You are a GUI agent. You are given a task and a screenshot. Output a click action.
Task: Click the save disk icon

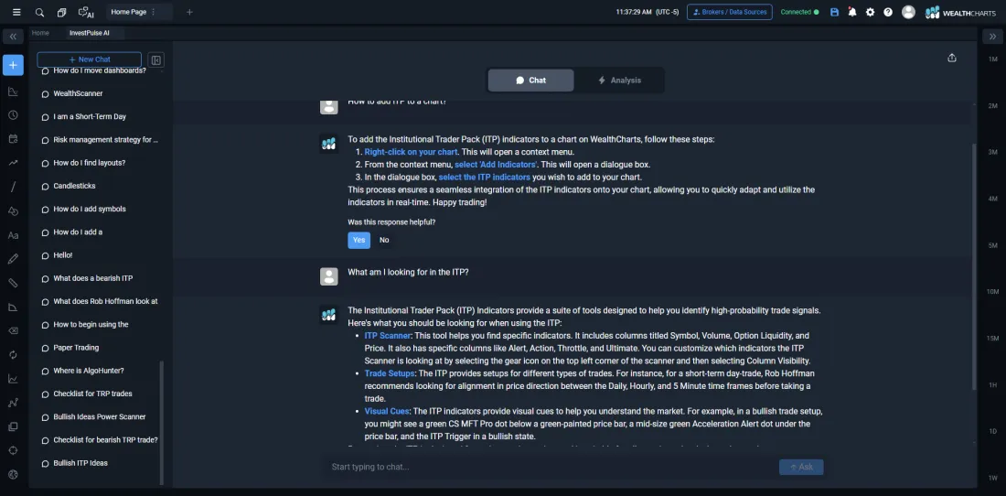click(x=834, y=12)
